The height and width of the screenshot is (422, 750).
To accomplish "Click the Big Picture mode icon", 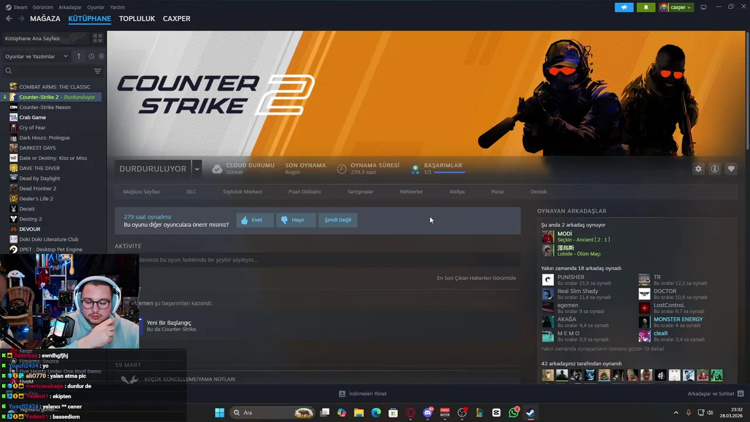I will (704, 7).
